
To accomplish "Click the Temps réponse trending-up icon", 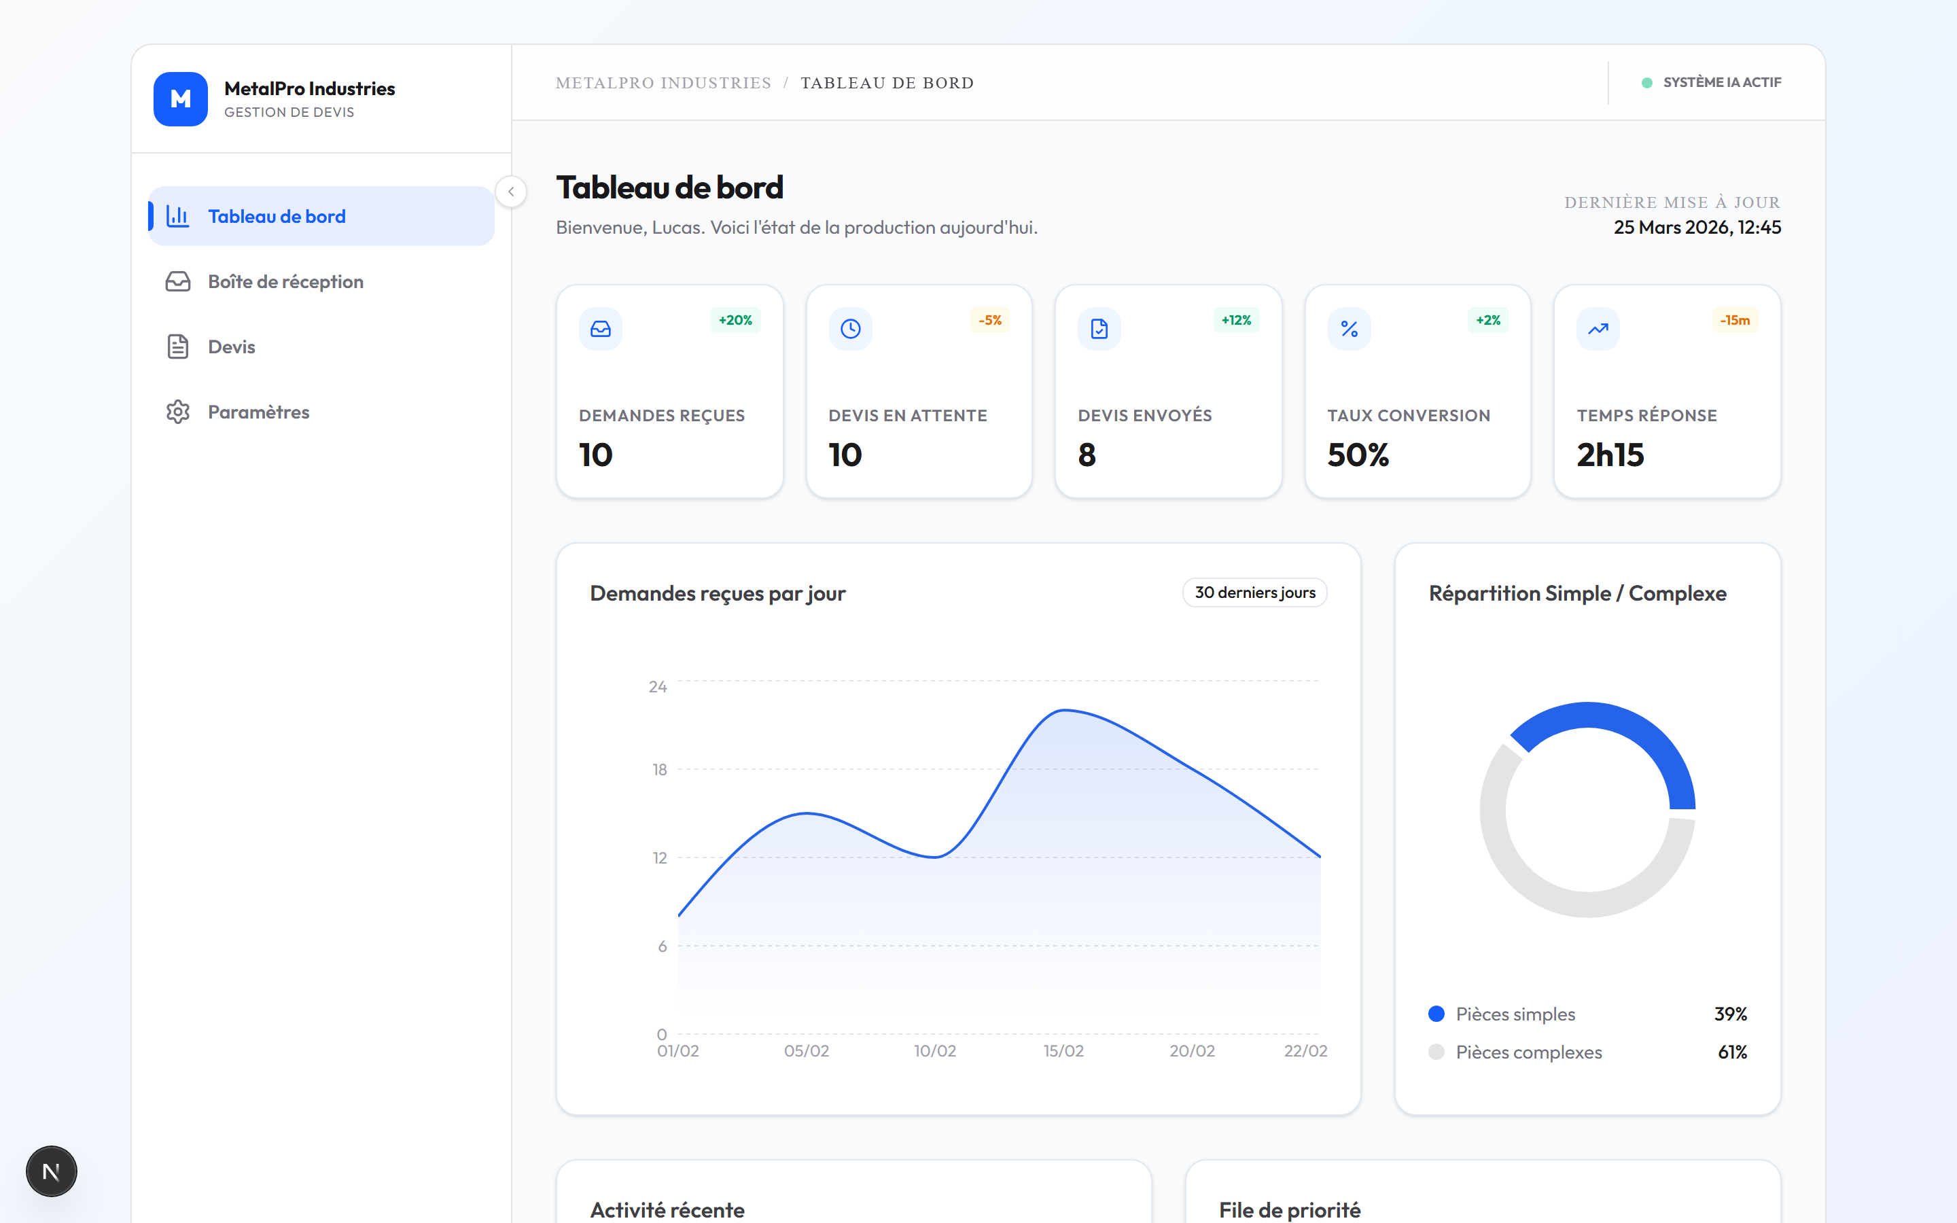I will click(x=1598, y=330).
